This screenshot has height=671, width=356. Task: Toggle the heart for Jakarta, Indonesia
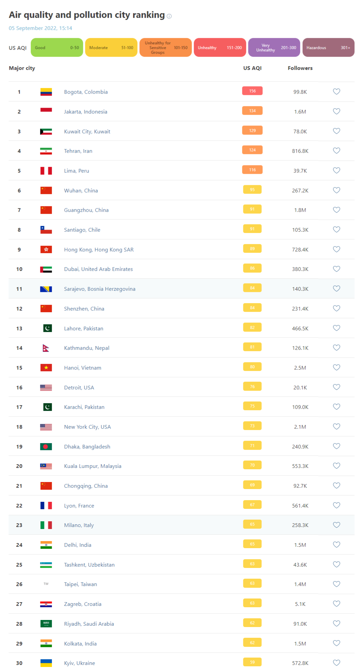[x=337, y=111]
